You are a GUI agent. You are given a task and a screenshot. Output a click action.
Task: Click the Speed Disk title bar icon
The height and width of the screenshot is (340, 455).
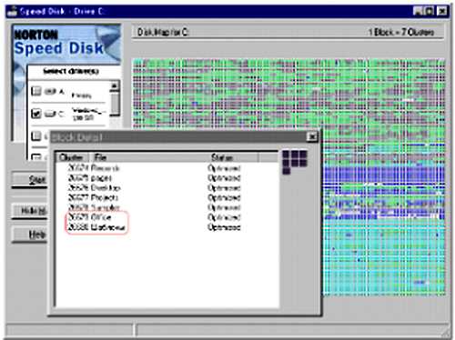pos(12,11)
